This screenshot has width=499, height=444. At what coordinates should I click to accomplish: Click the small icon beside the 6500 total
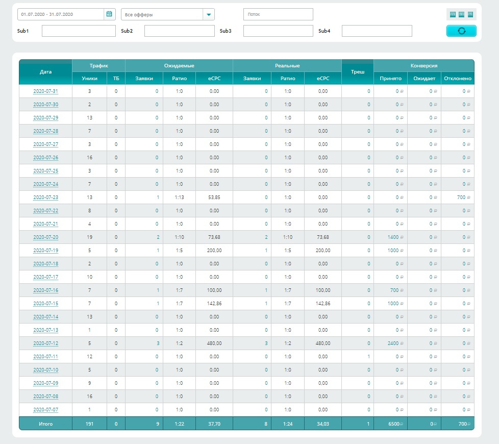click(x=402, y=424)
